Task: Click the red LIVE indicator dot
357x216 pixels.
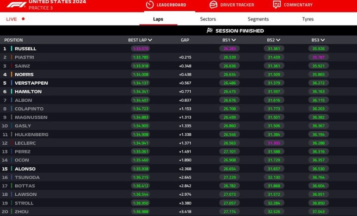Action: 23,19
